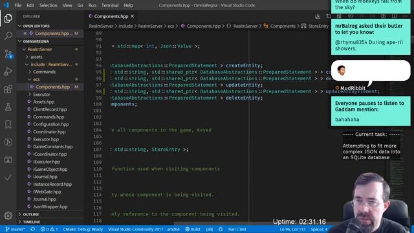Open Assets.hpp in the explorer
The width and height of the screenshot is (414, 233).
pyautogui.click(x=43, y=102)
